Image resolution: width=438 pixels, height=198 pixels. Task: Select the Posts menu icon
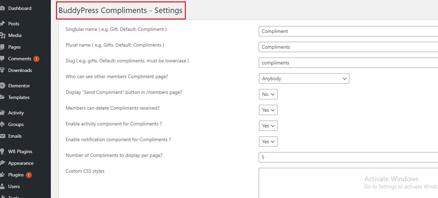[3, 24]
